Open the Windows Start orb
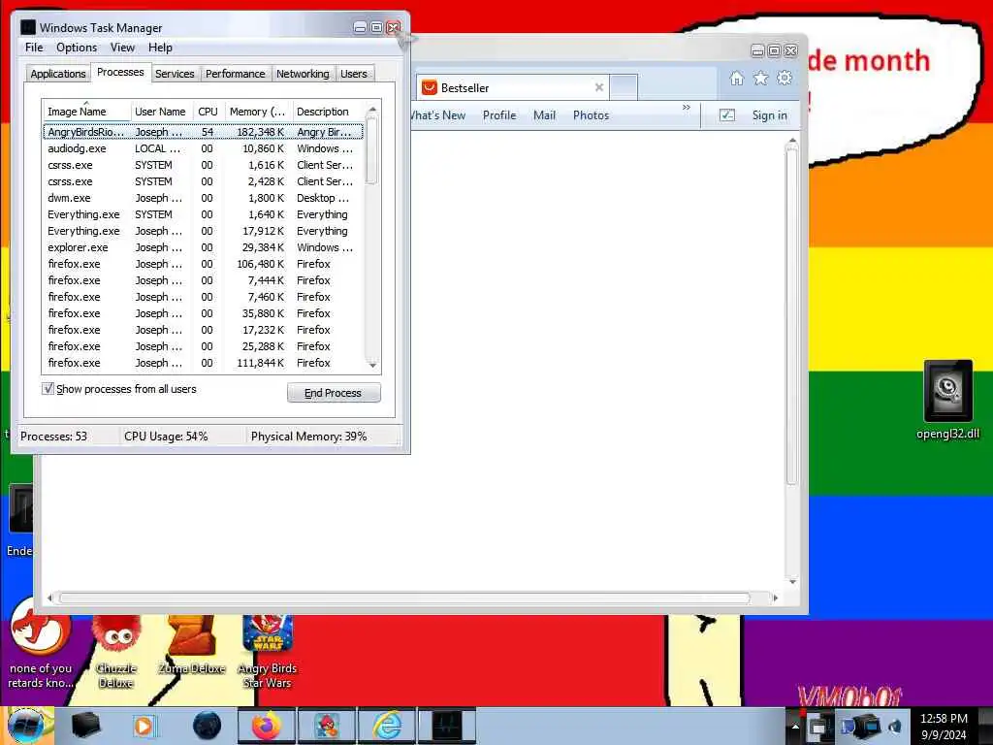 click(26, 726)
